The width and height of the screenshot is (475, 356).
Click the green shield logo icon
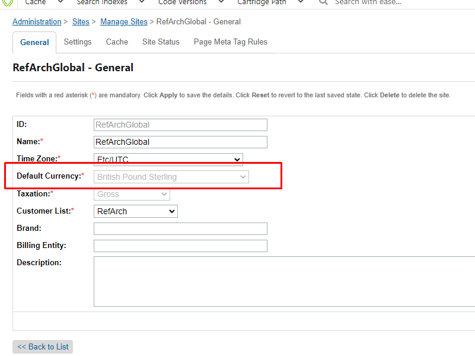tap(8, 2)
